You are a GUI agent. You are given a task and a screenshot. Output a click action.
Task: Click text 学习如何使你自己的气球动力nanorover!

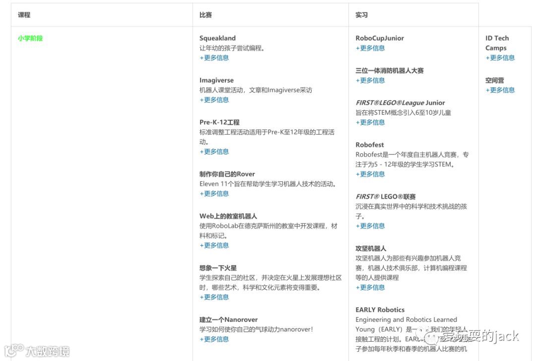coord(257,330)
